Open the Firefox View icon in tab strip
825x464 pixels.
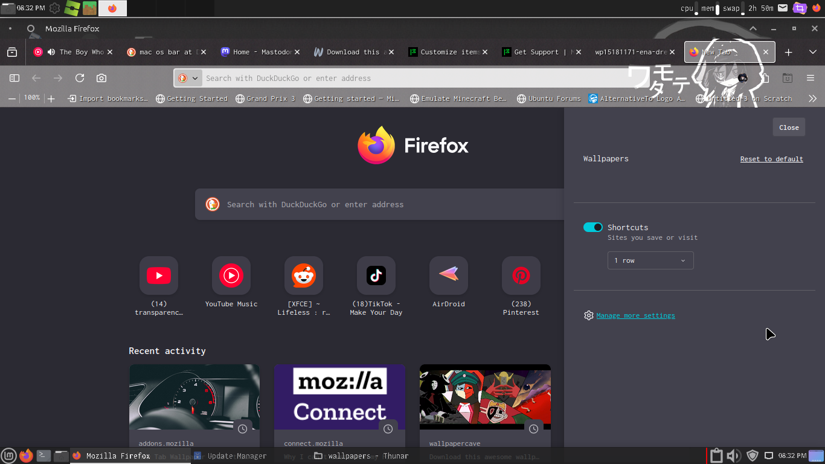click(12, 53)
